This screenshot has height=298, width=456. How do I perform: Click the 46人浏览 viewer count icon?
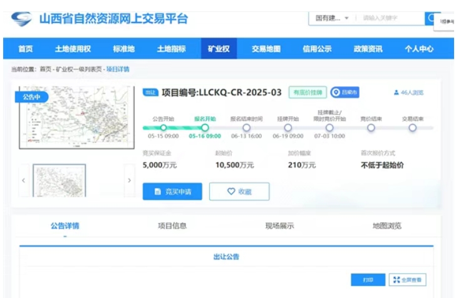pos(396,93)
